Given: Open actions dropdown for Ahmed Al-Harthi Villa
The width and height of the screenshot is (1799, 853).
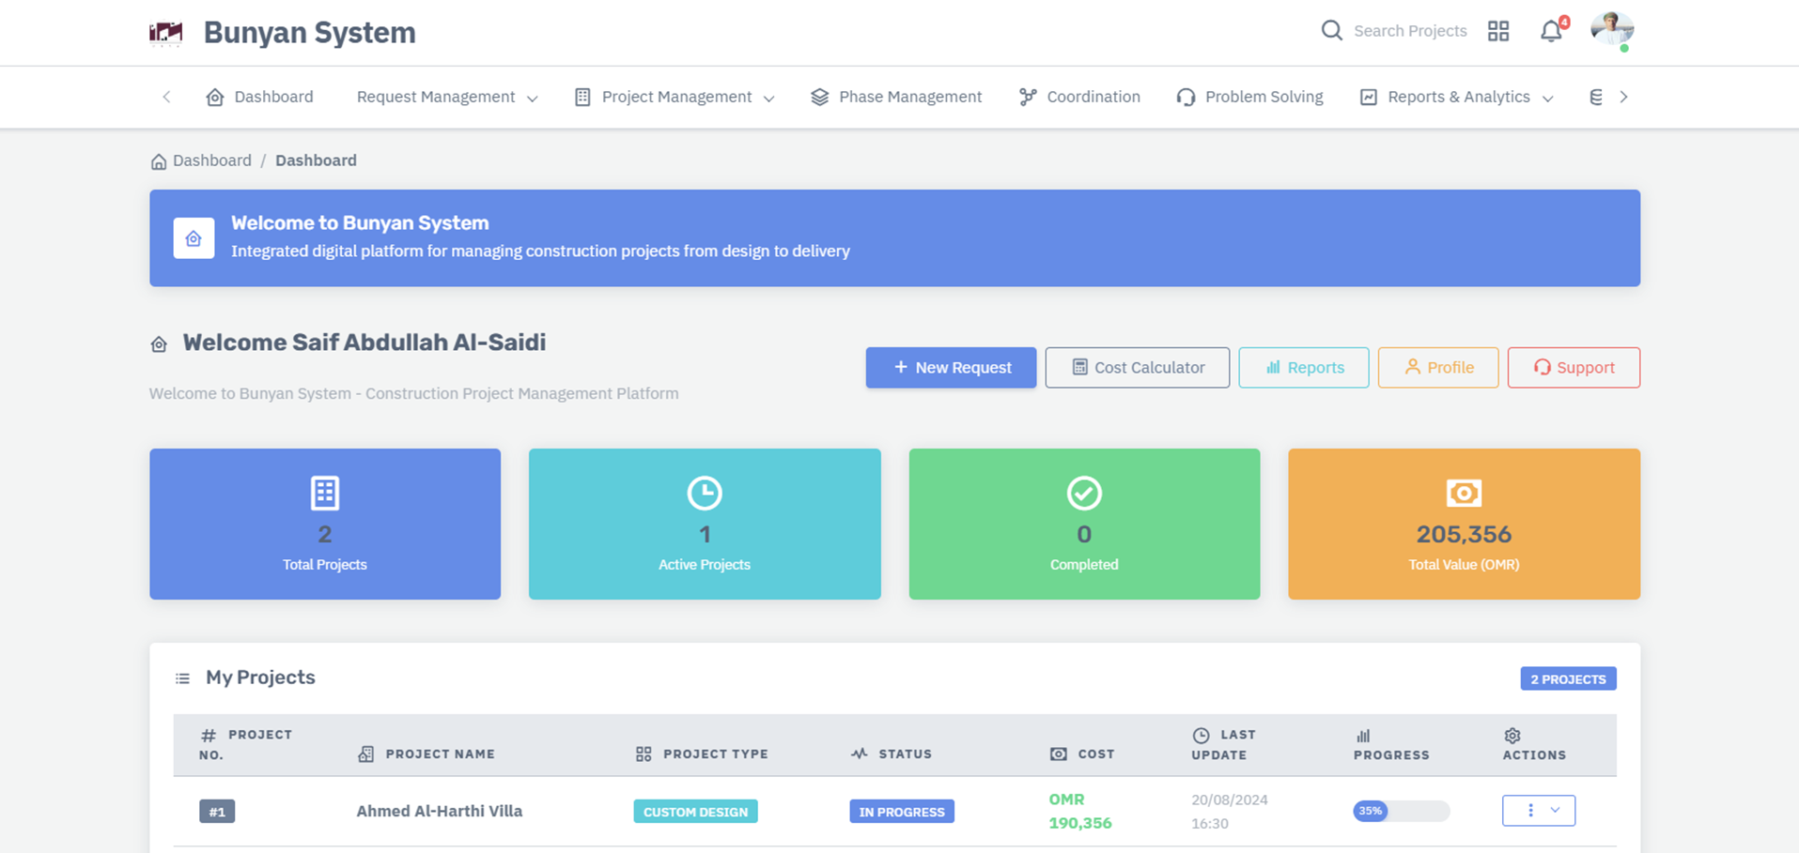Looking at the screenshot, I should pos(1538,811).
